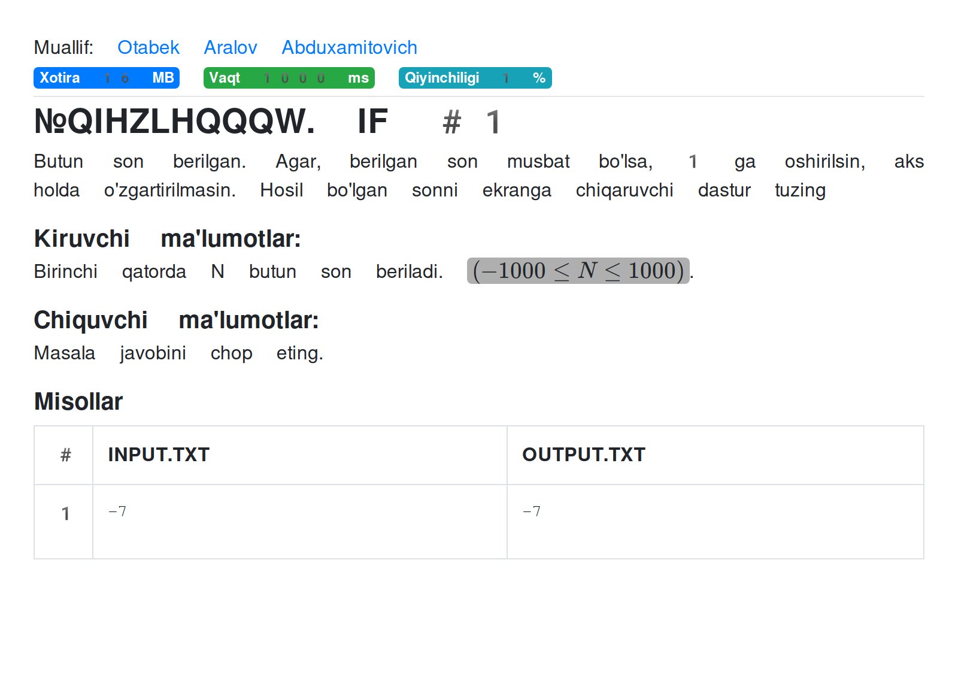Follow the Abduxamitovich author link

click(349, 47)
